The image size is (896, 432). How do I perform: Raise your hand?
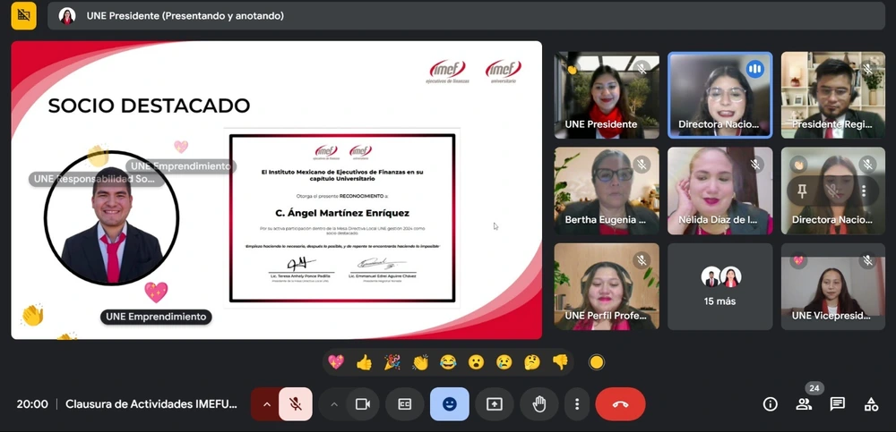click(539, 404)
